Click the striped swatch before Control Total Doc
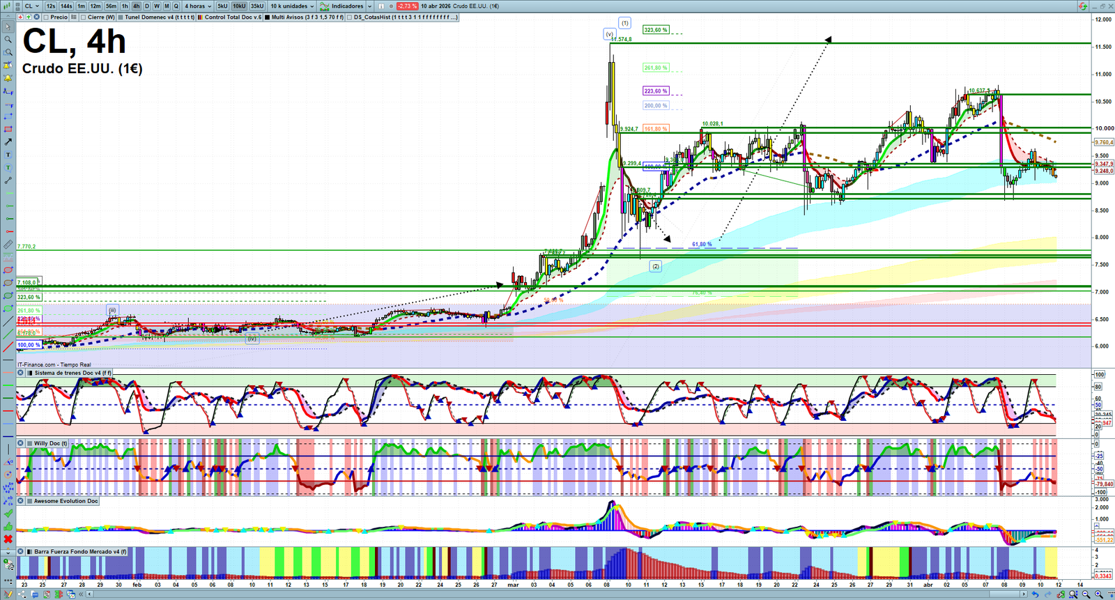This screenshot has width=1115, height=600. tap(201, 17)
